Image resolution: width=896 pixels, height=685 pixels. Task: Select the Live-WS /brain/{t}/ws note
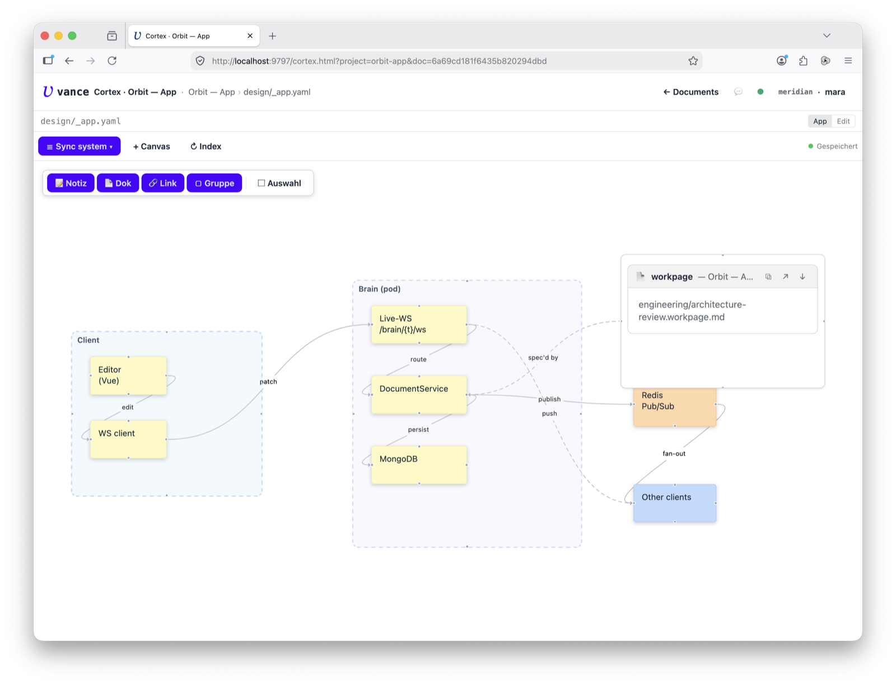pyautogui.click(x=419, y=325)
